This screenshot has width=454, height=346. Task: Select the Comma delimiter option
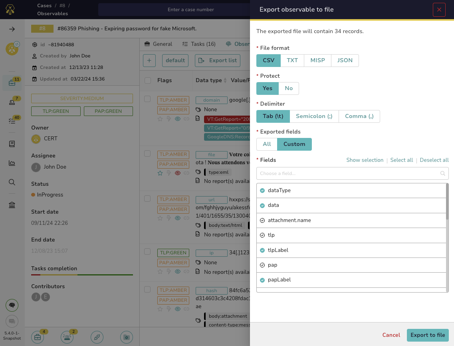coord(359,116)
